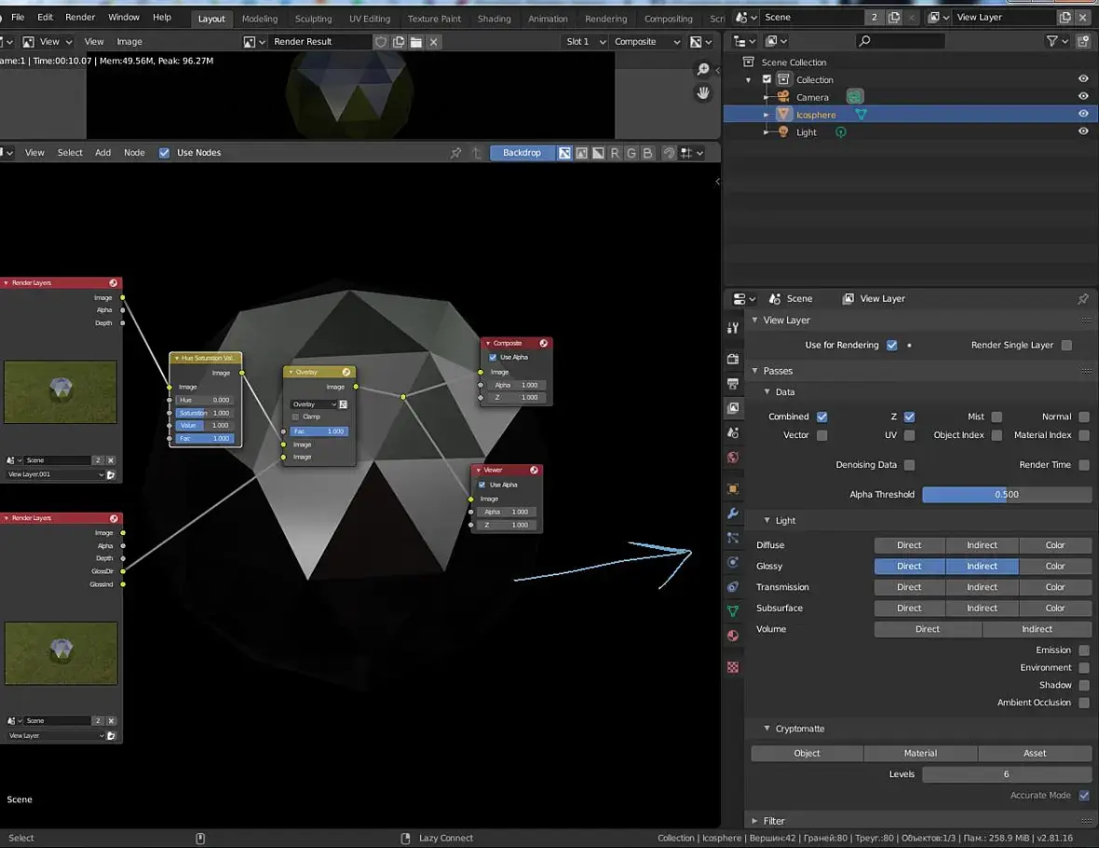Hide Icosphere using its eye icon
The width and height of the screenshot is (1099, 848).
point(1083,115)
